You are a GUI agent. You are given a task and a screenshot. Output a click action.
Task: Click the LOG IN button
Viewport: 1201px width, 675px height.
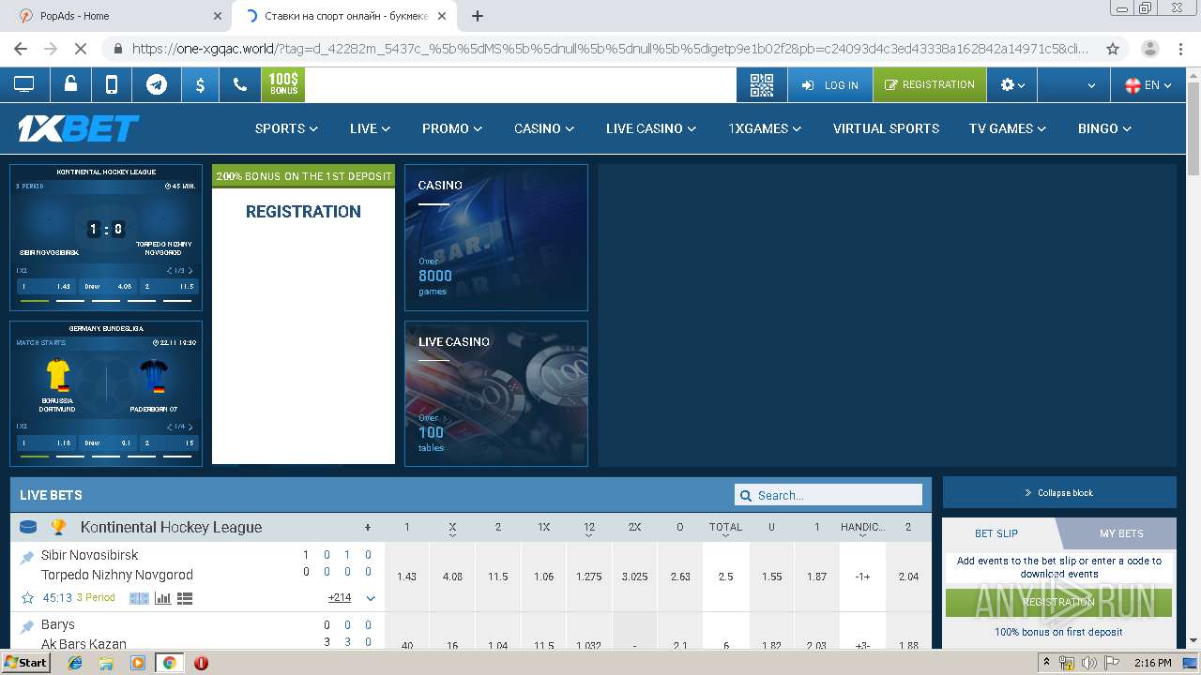[x=829, y=85]
